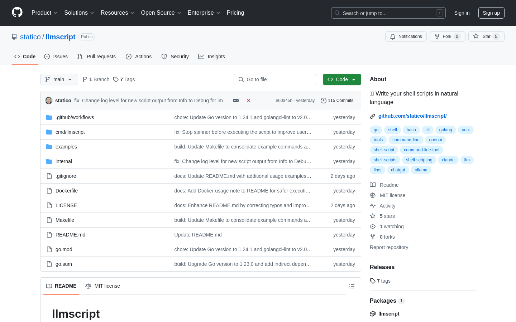
Task: Click the fork icon in Fork button
Action: (437, 36)
